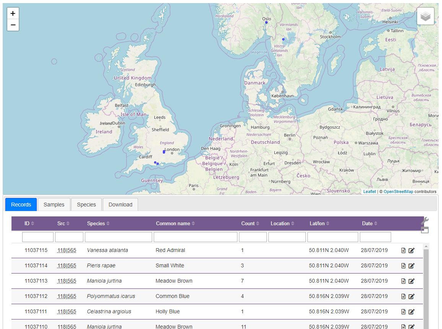
Task: Click the 118|565 source for record 11037113
Action: coord(67,281)
